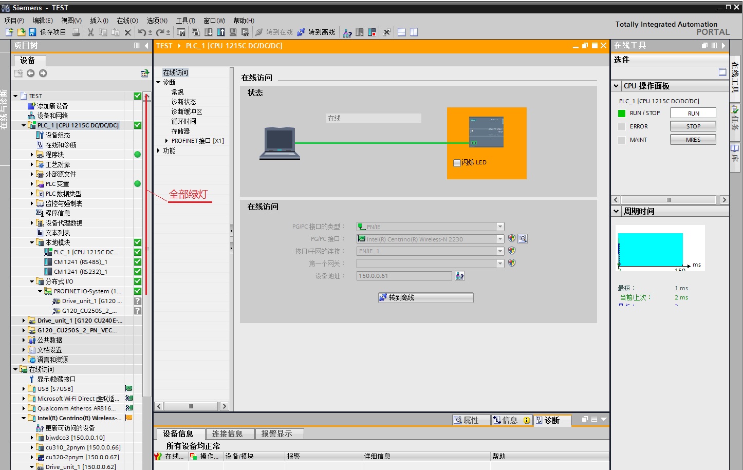Toggle the 闪烁 LED checkbox
743x470 pixels.
457,163
